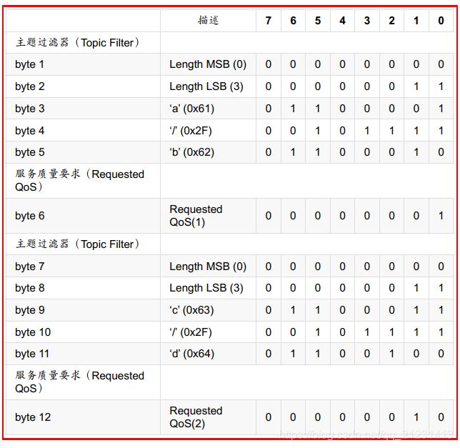Click the first Requested QoS section heading
Image resolution: width=460 pixels, height=448 pixels.
point(79,181)
